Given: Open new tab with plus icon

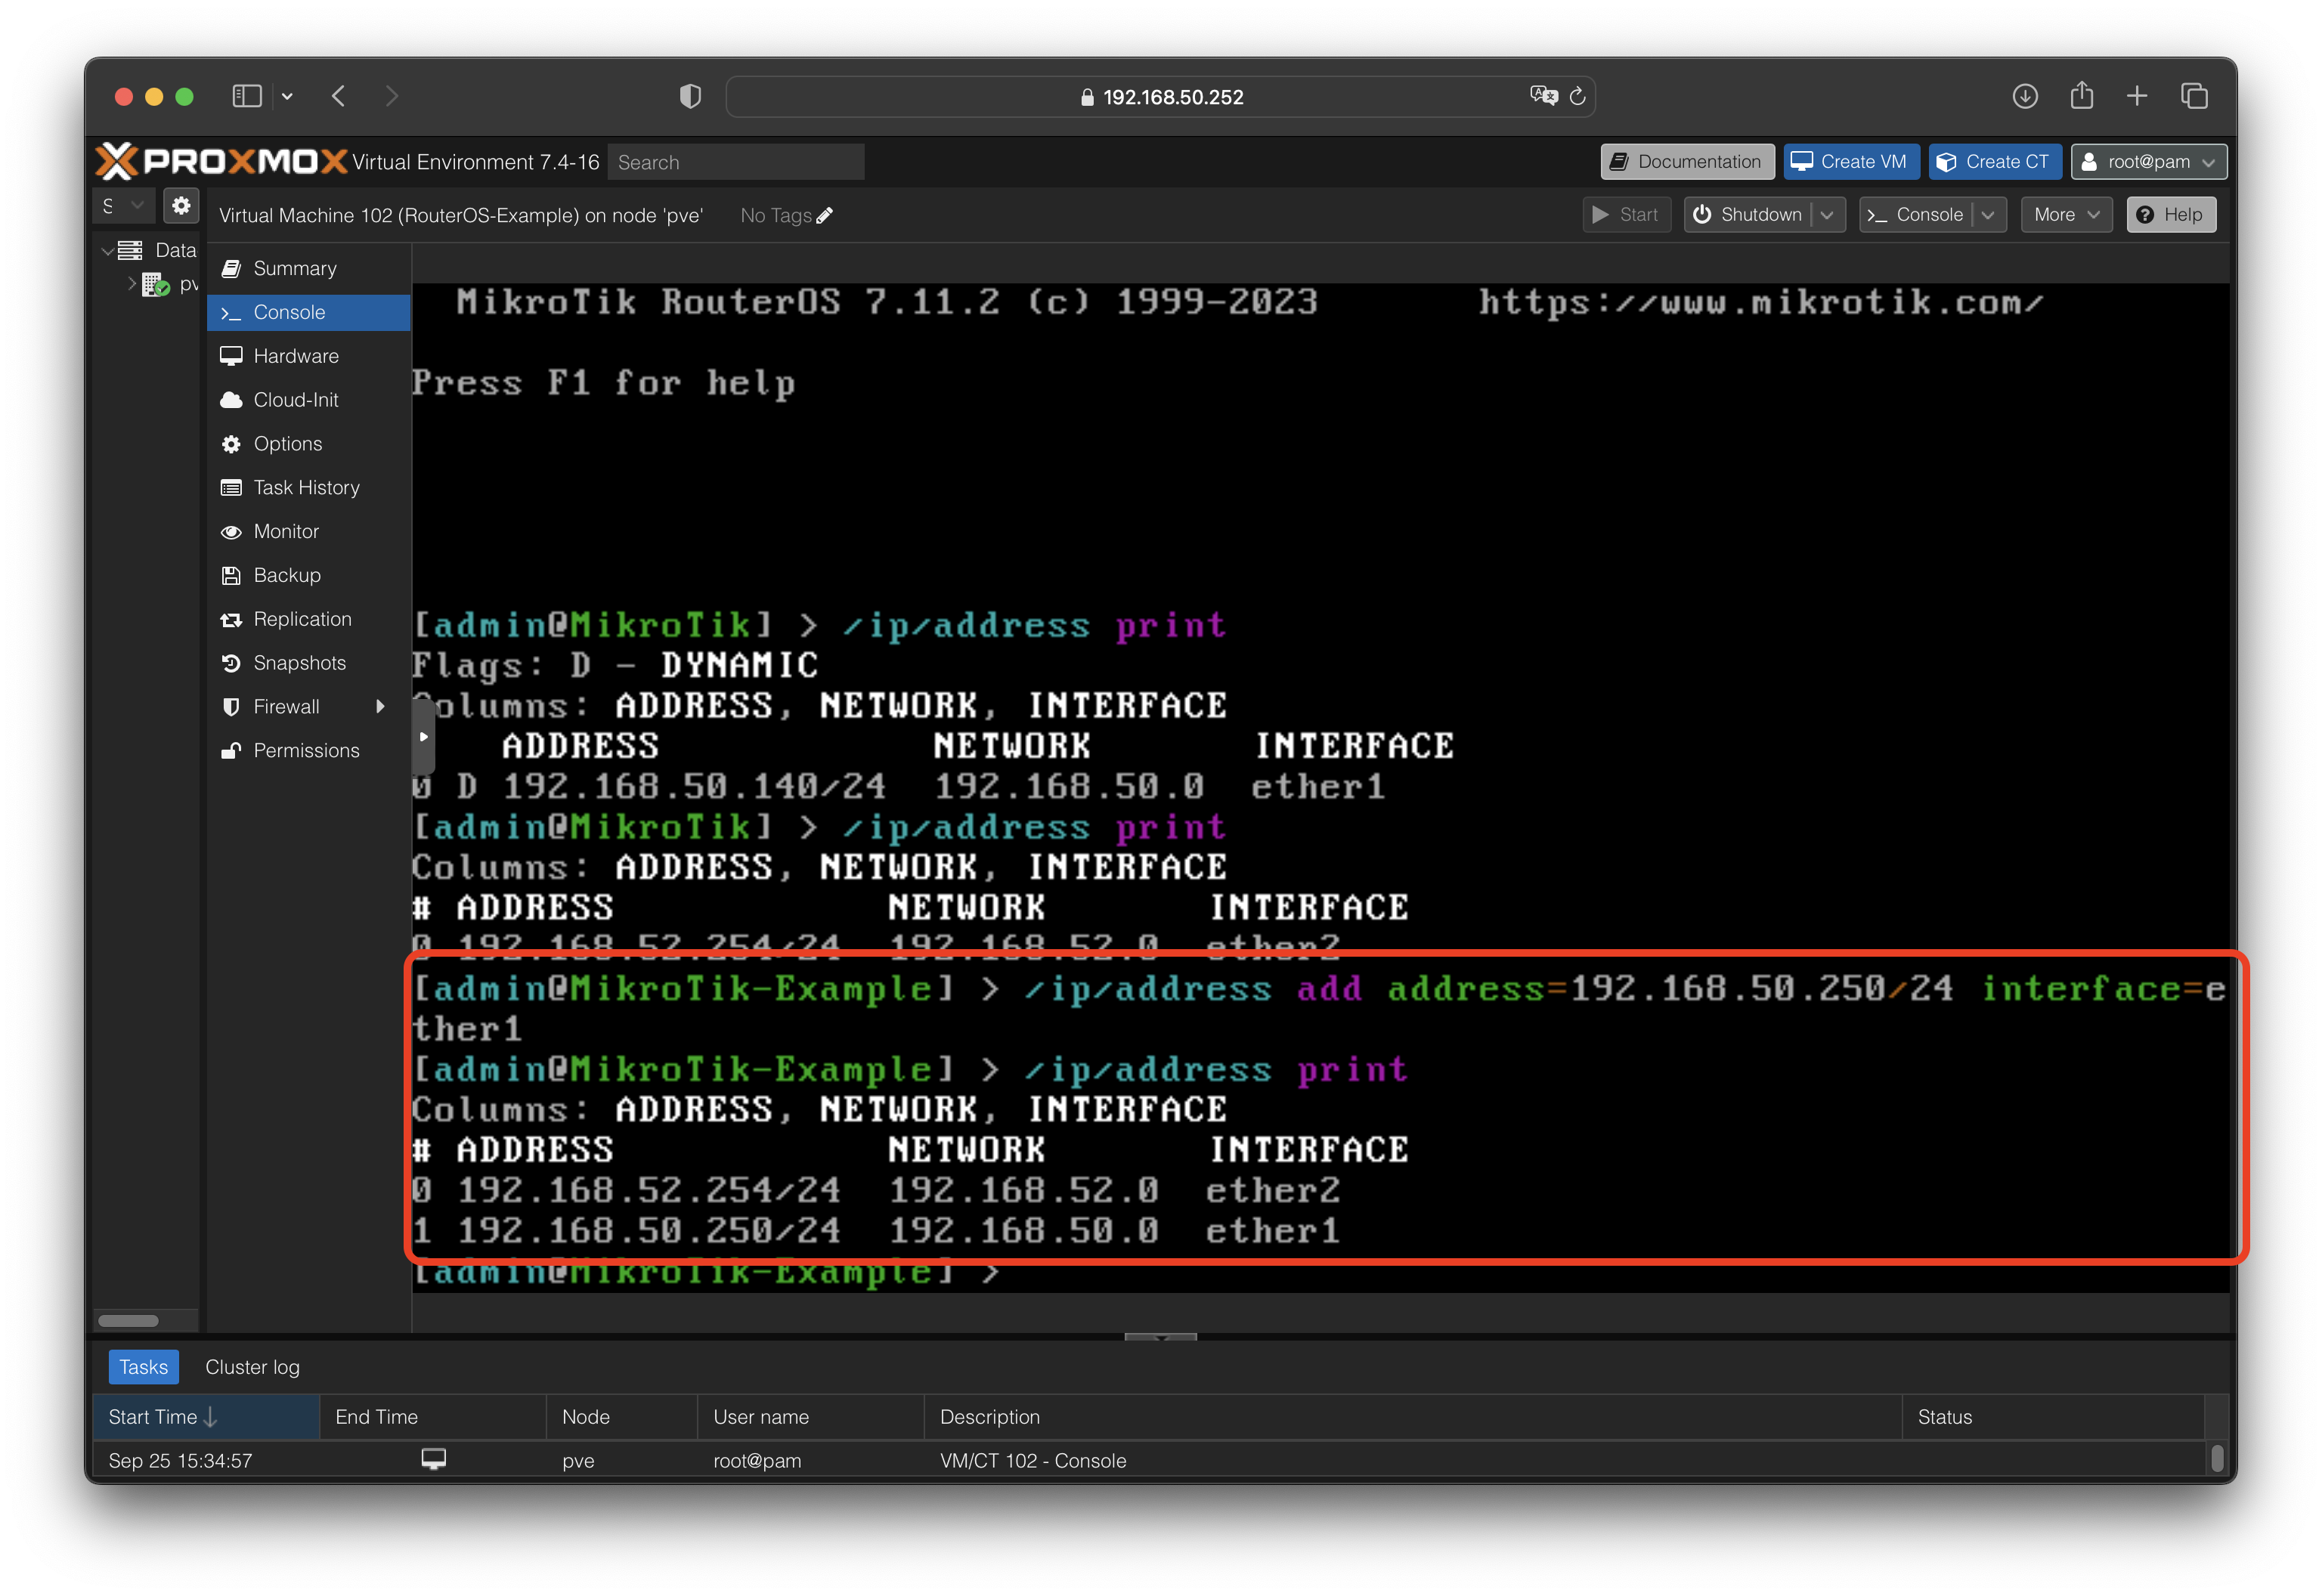Looking at the screenshot, I should tap(2137, 96).
